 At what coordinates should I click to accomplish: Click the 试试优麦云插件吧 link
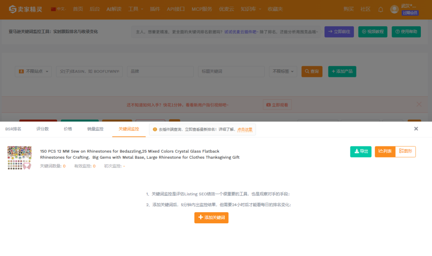pyautogui.click(x=241, y=32)
